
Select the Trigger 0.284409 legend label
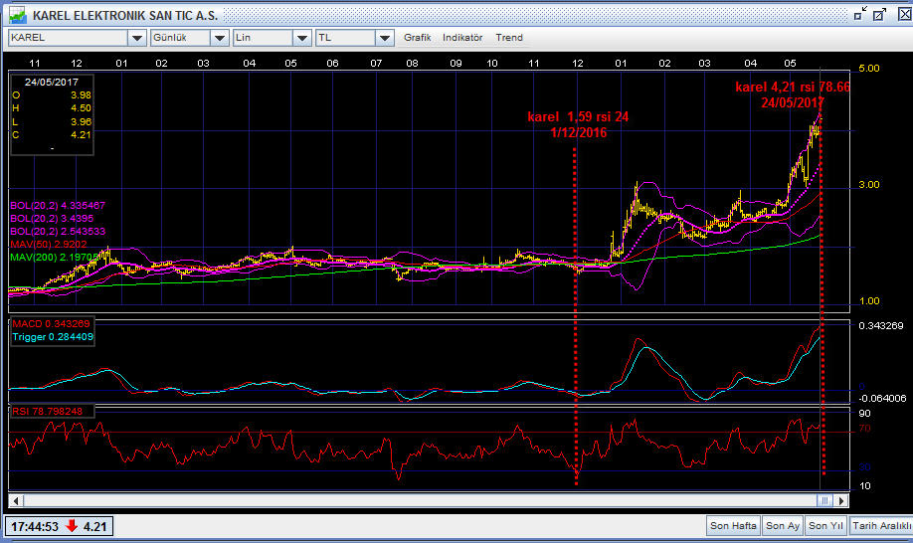click(53, 337)
